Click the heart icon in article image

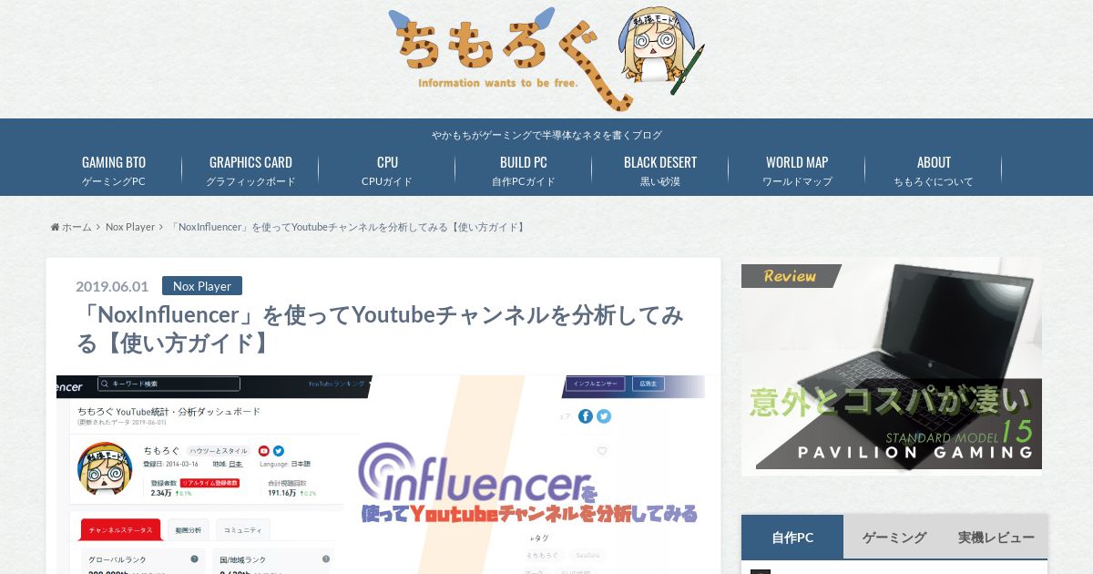tap(602, 451)
